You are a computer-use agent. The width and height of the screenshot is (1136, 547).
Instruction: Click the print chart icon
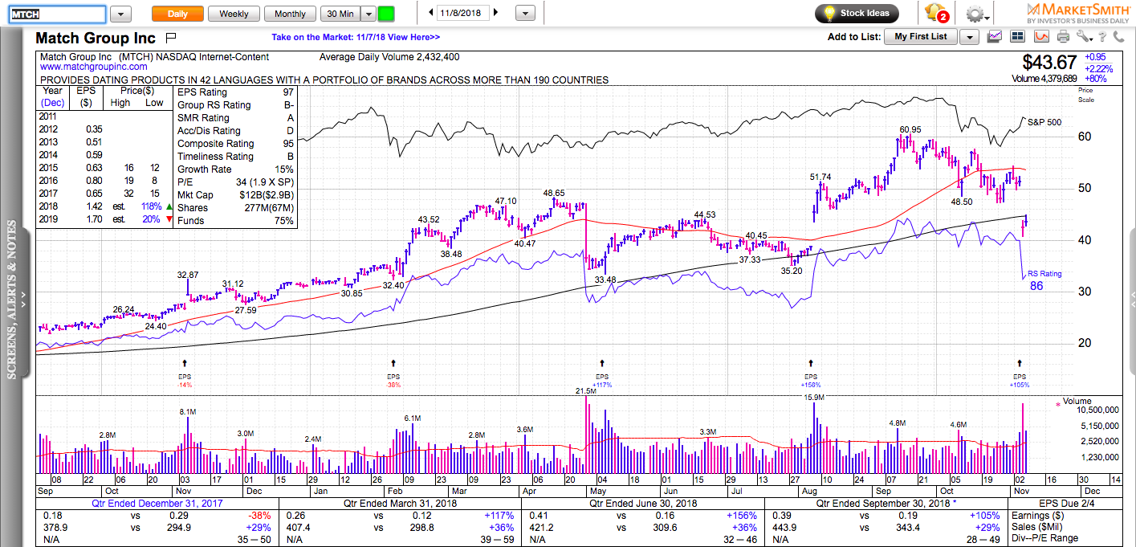coord(1063,36)
